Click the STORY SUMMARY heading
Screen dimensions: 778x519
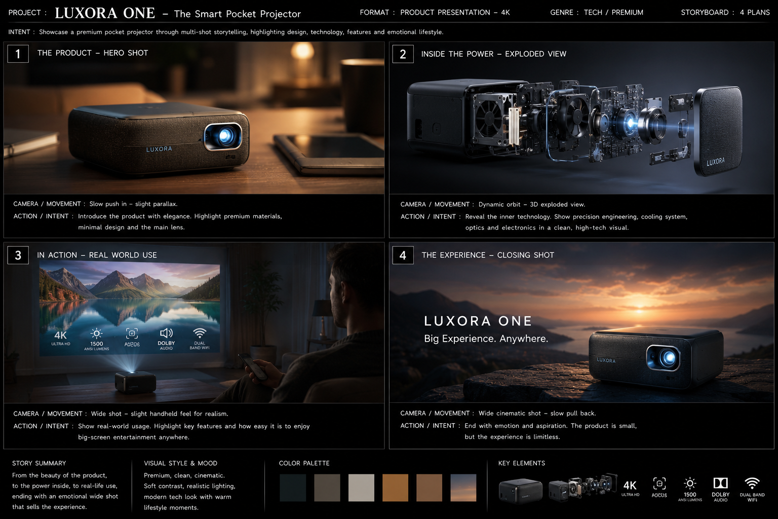point(39,463)
